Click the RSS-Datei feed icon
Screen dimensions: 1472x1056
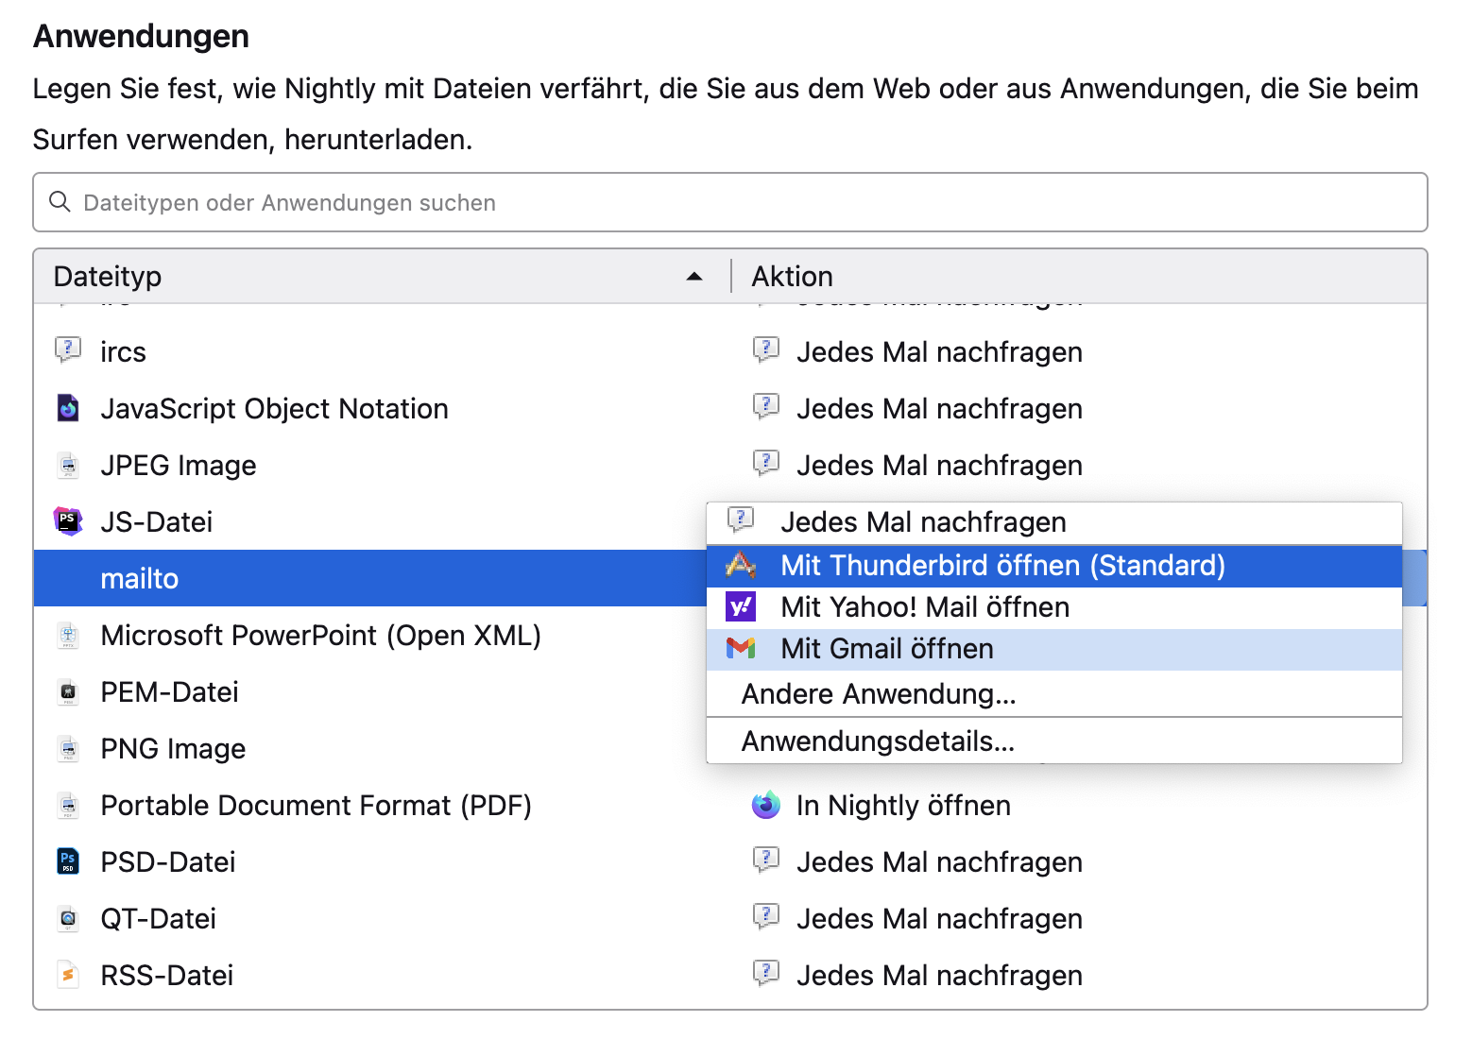coord(68,975)
